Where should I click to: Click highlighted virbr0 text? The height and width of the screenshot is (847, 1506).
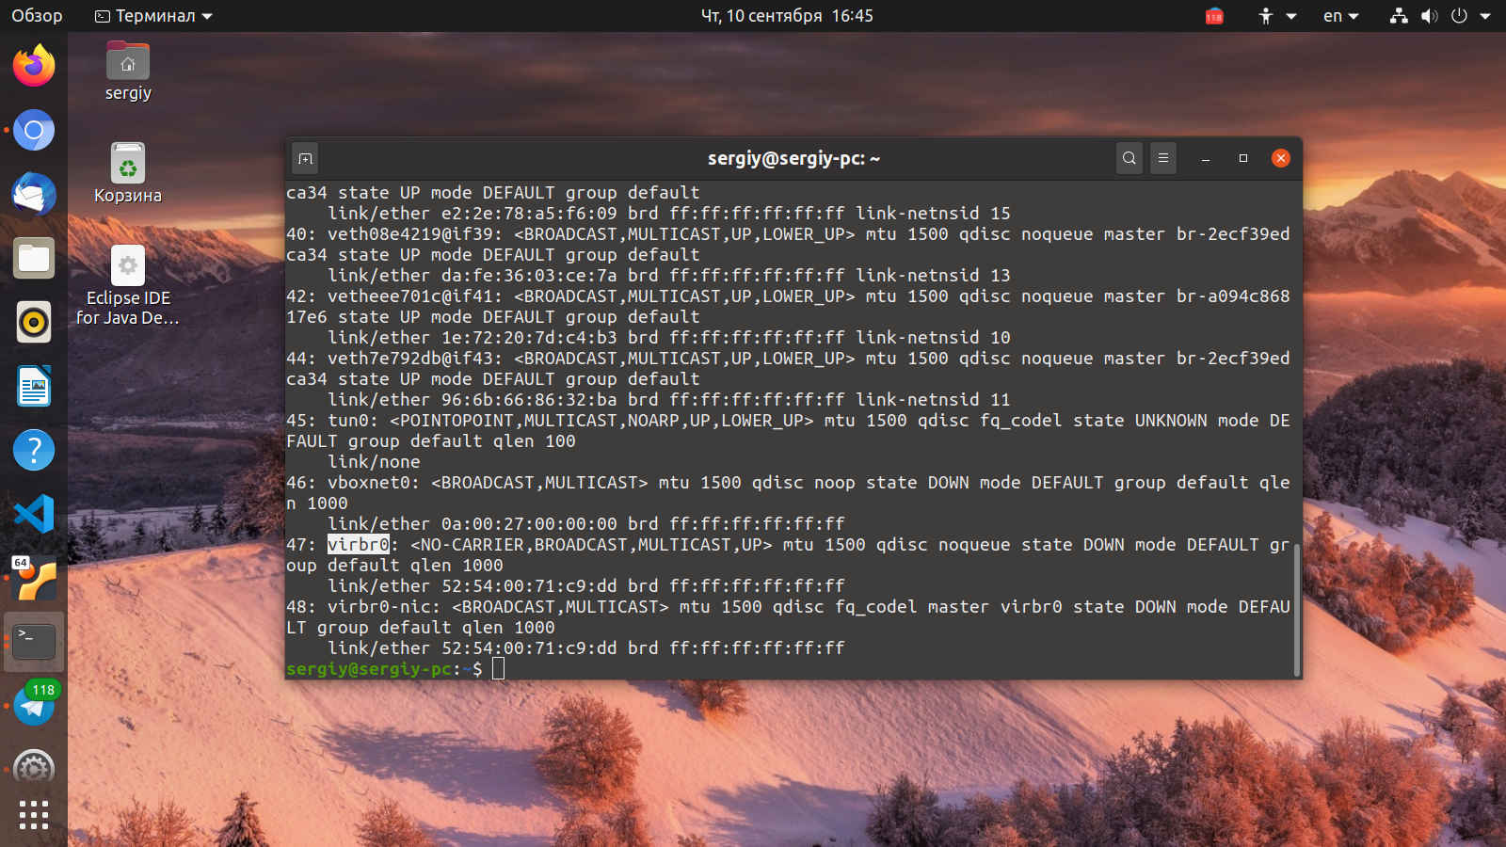click(358, 545)
